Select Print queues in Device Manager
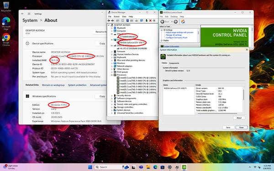The width and height of the screenshot is (274, 171). pyautogui.click(x=122, y=72)
